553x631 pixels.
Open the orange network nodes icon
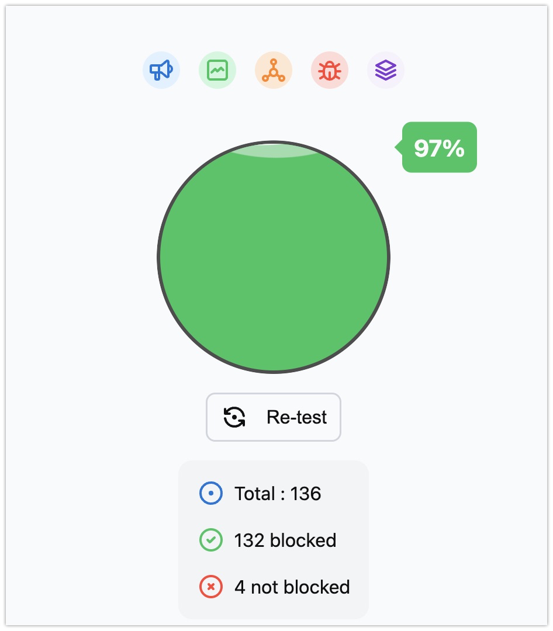point(274,70)
